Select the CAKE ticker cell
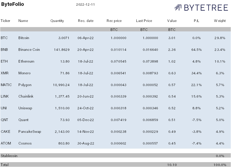Screen dimensions: 231x167 [x=5, y=132]
